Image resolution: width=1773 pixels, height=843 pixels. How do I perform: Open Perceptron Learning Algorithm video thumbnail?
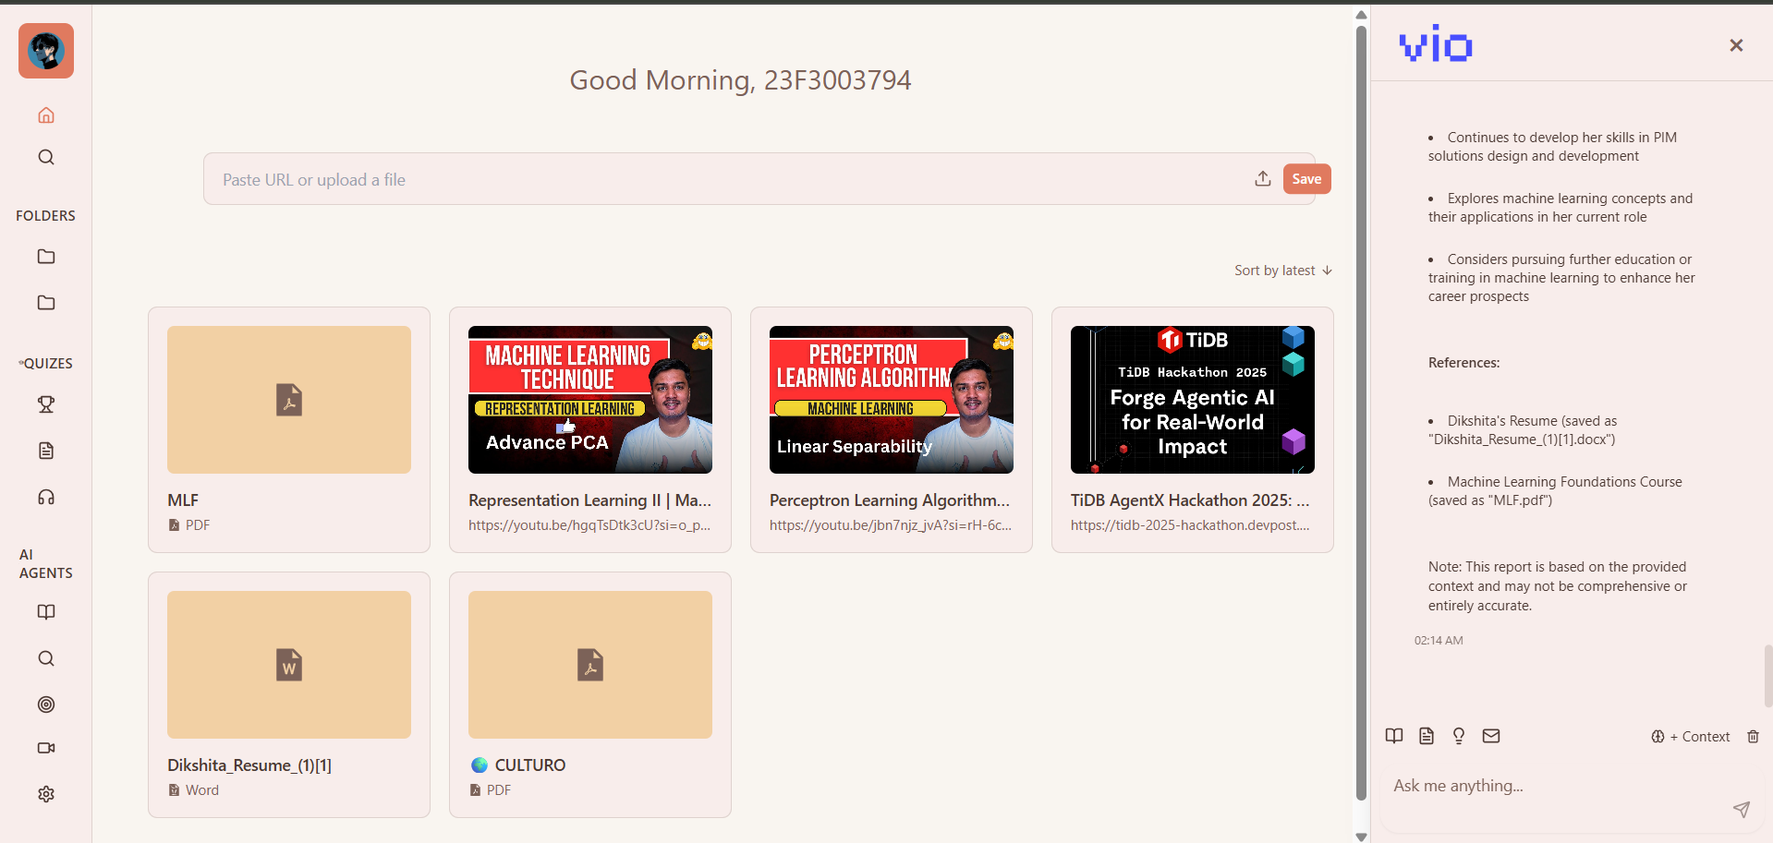click(892, 400)
